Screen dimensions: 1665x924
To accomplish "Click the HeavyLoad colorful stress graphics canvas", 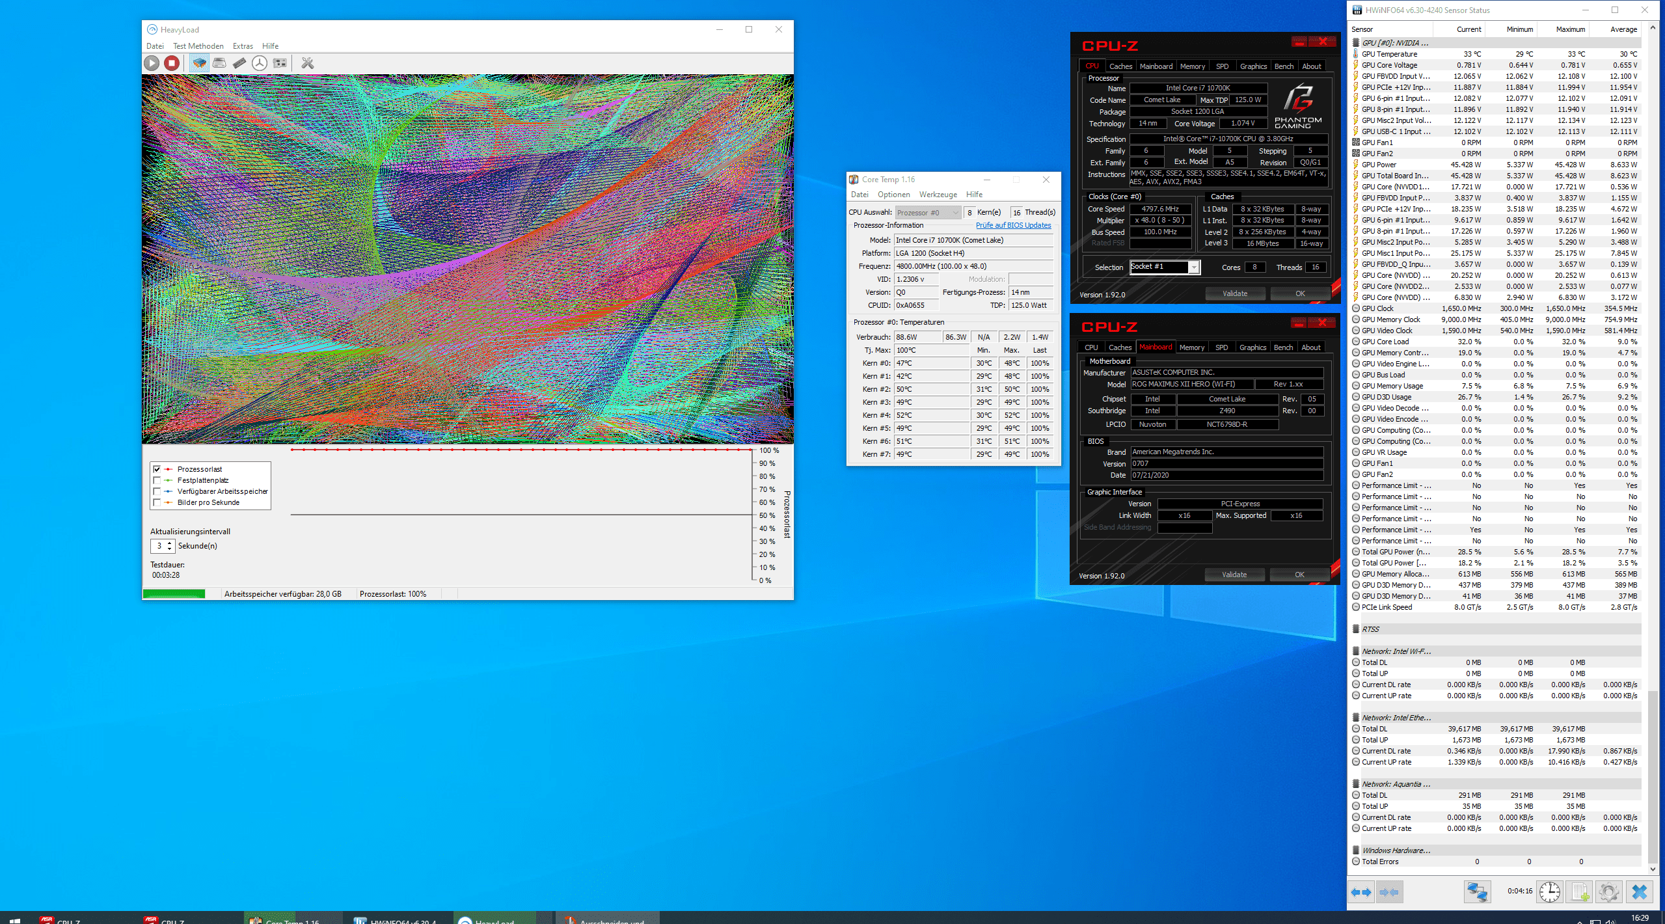I will pos(468,259).
